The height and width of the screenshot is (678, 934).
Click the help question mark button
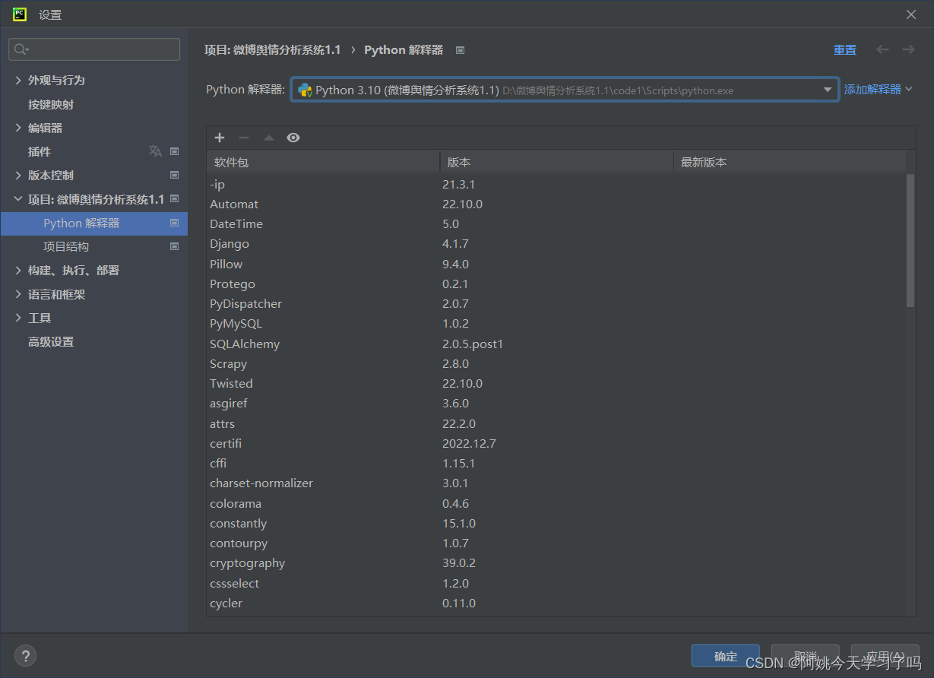point(25,656)
